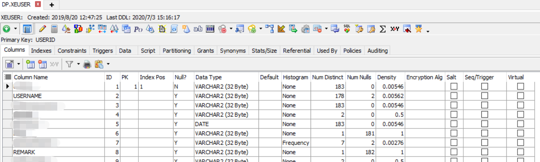The width and height of the screenshot is (540, 162).
Task: Click the pencil alter table icon
Action: pyautogui.click(x=43, y=29)
